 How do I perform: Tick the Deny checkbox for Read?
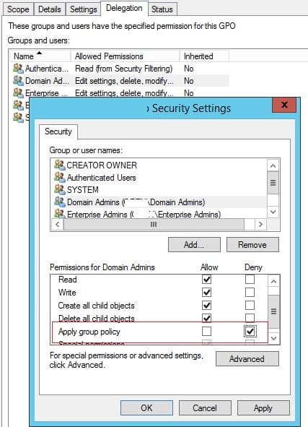pos(250,279)
